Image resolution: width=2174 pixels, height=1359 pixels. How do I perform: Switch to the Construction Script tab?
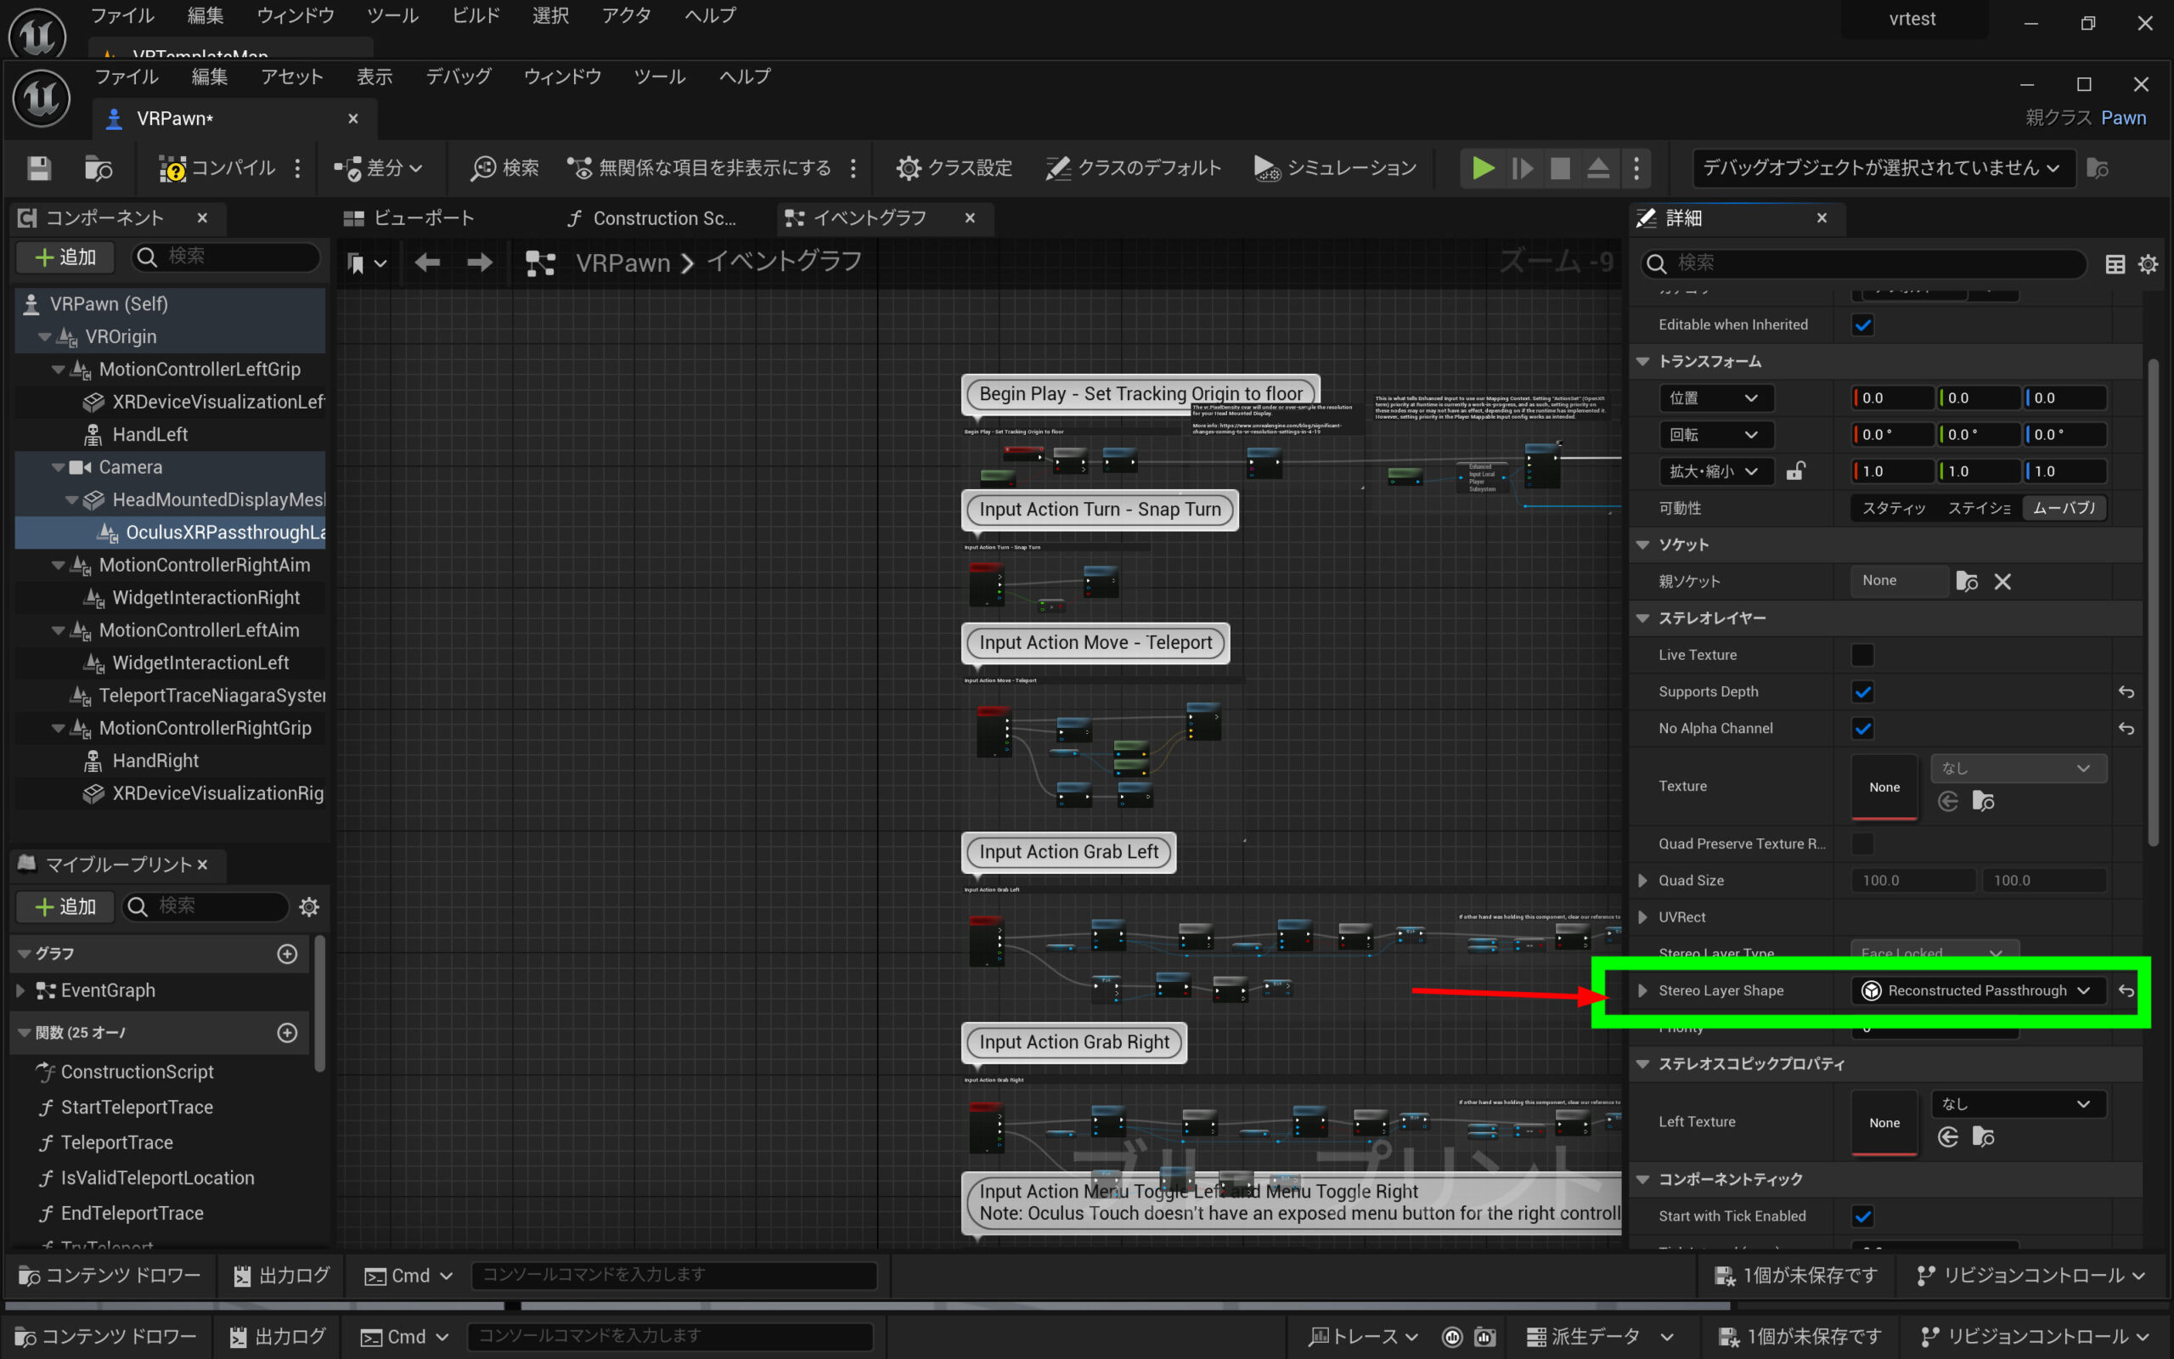coord(653,218)
